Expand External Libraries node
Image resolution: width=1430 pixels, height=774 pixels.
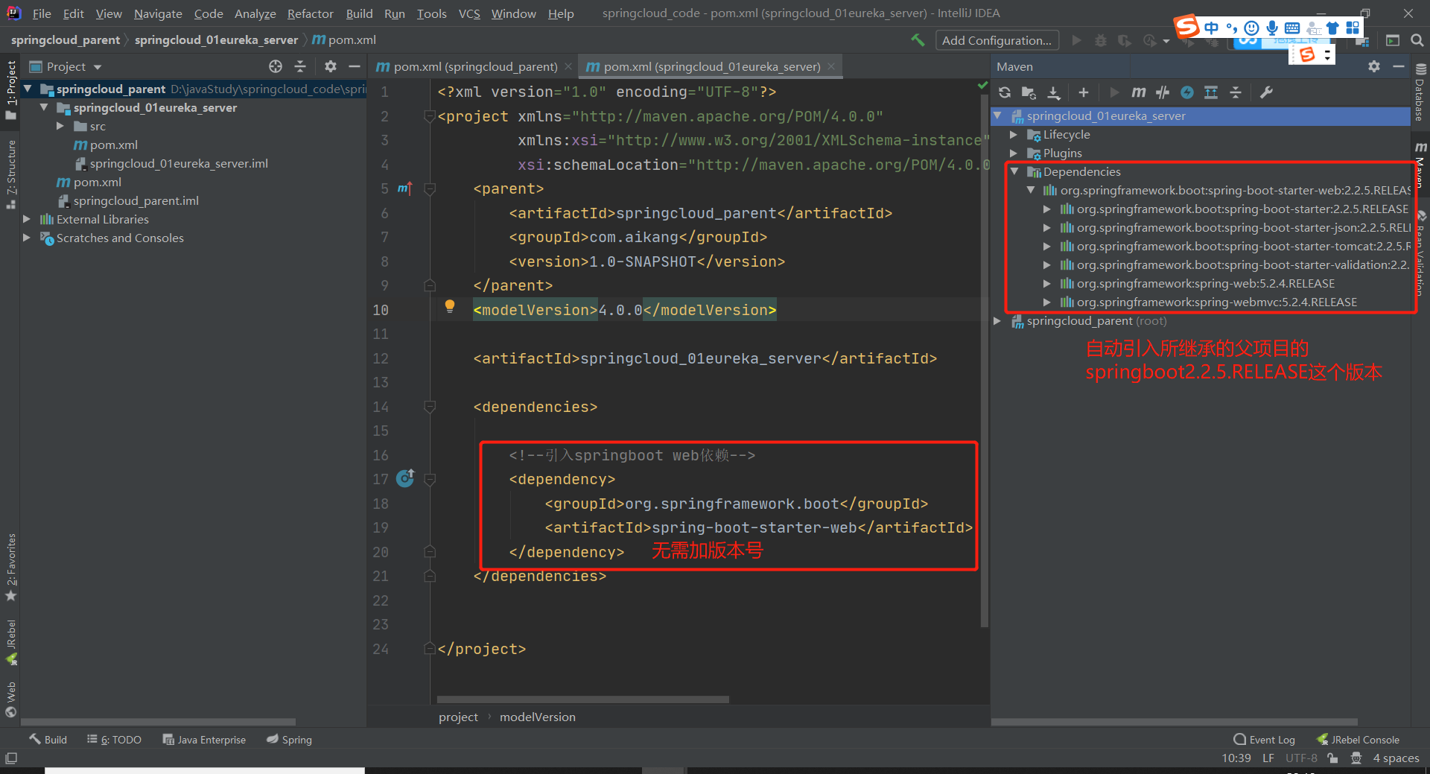tap(28, 219)
